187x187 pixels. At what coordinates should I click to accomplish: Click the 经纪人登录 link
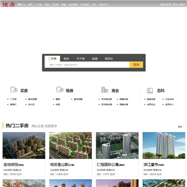[x=179, y=5]
